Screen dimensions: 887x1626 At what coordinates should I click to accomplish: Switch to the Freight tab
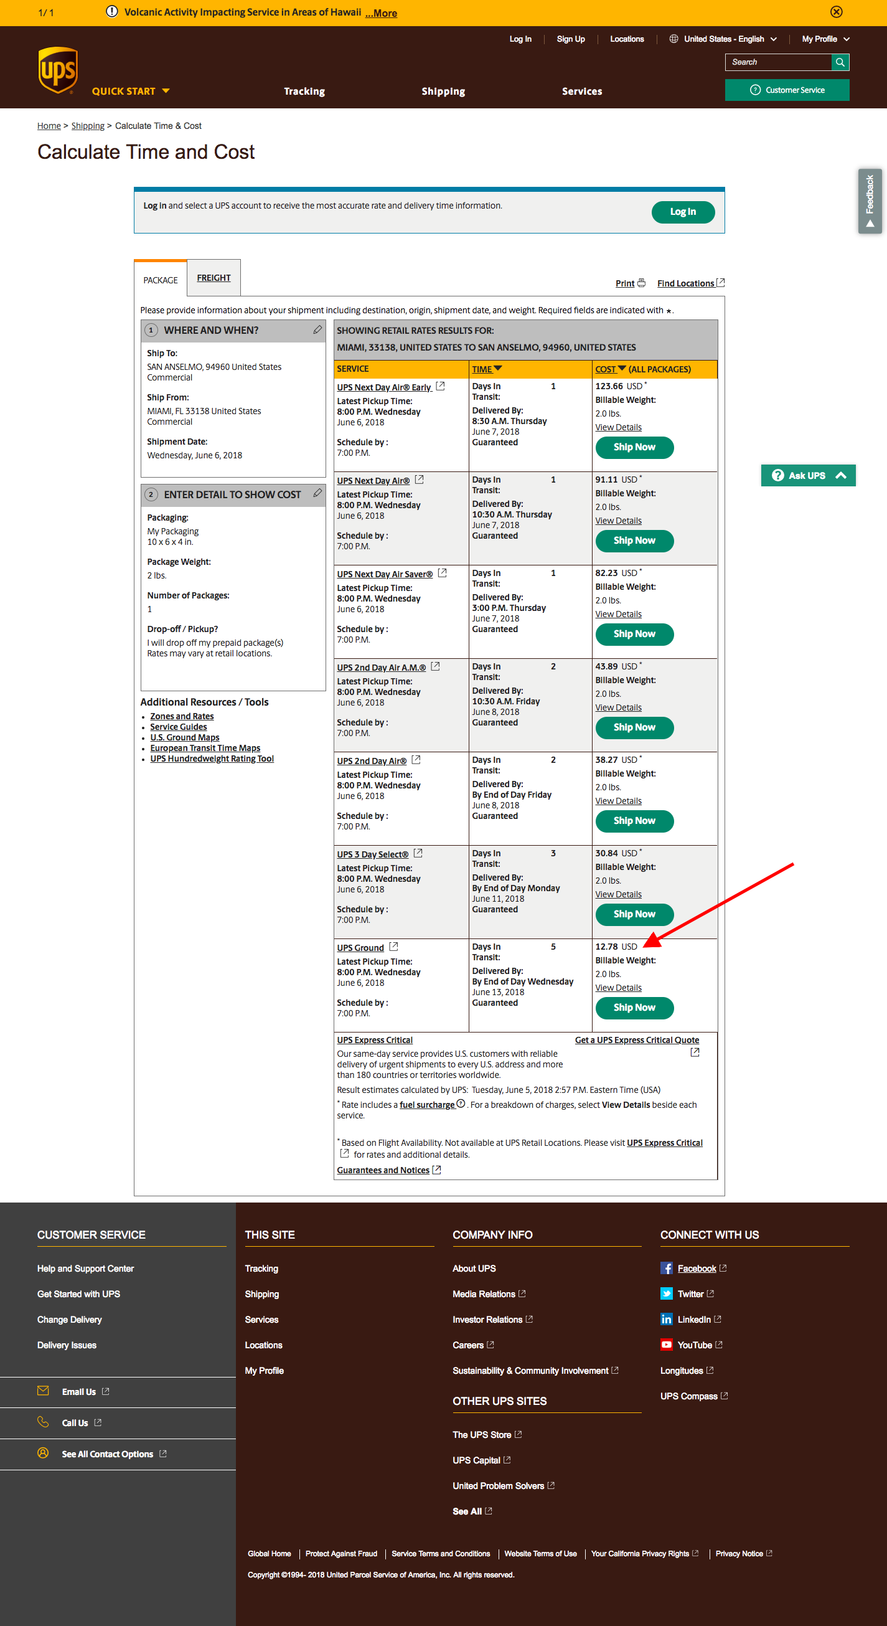pos(214,278)
